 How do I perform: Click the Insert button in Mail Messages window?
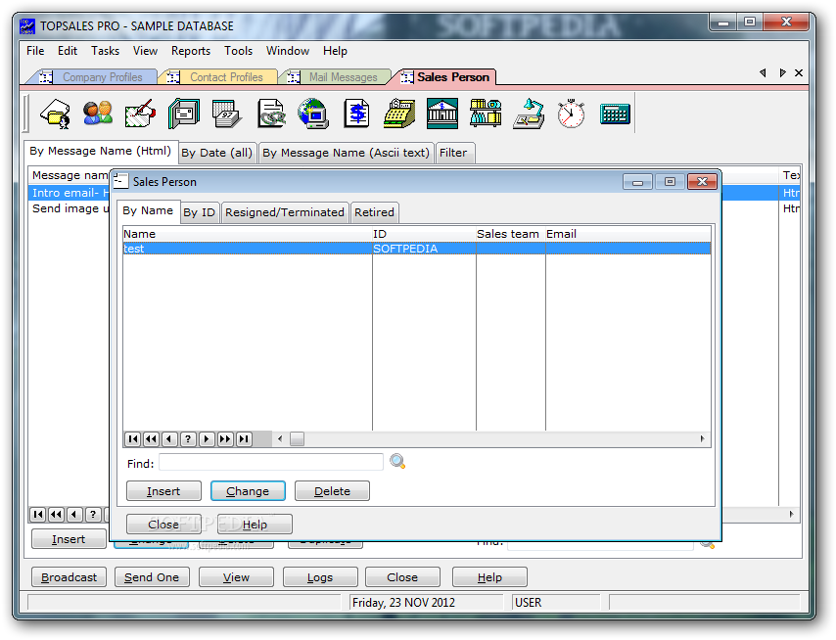coord(69,539)
